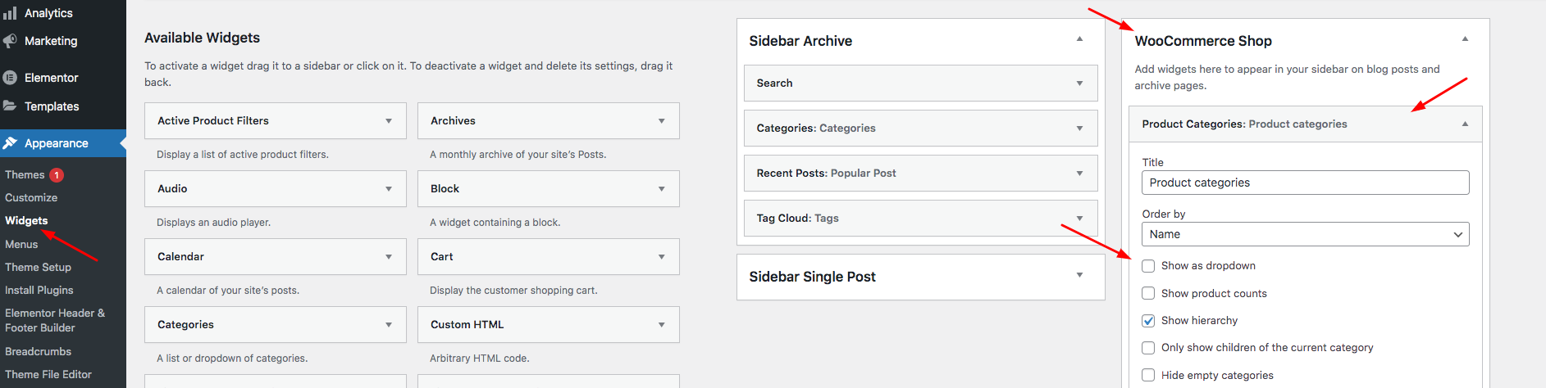
Task: Collapse the WooCommerce Shop sidebar arrow
Action: [1465, 39]
